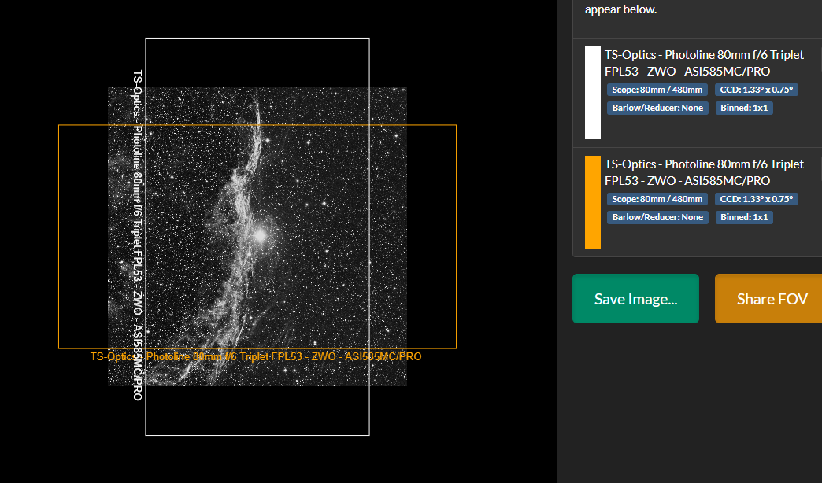This screenshot has height=483, width=822.
Task: Click CCD: 1.33° x 0.75° badge in orange entry
Action: pyautogui.click(x=757, y=199)
